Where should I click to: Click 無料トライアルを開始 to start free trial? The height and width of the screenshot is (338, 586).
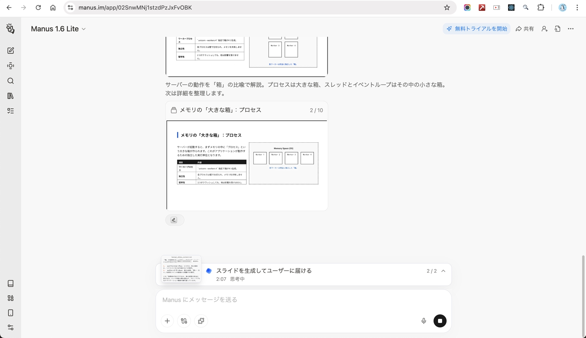click(x=476, y=29)
